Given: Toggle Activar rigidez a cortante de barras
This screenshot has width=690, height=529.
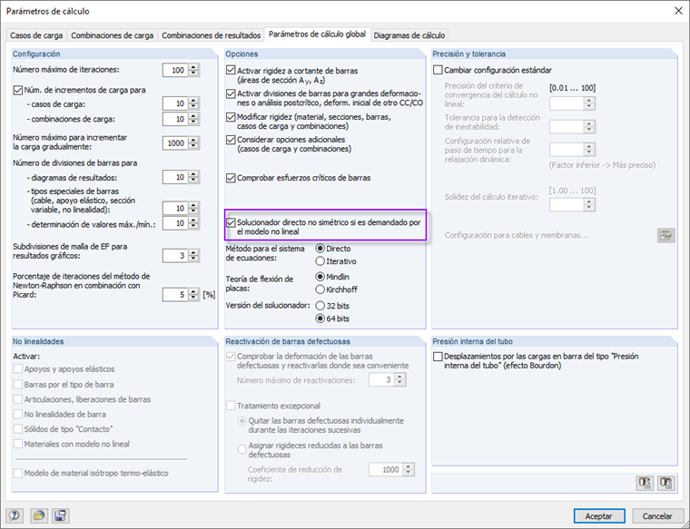Looking at the screenshot, I should click(x=231, y=70).
